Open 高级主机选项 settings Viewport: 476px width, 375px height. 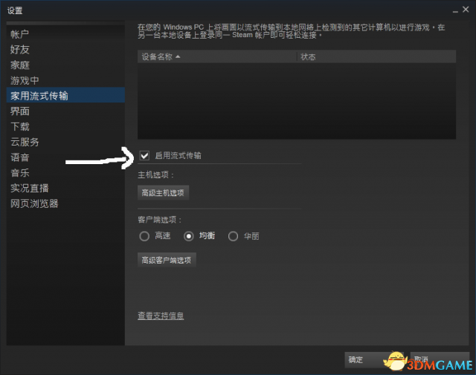coord(164,193)
